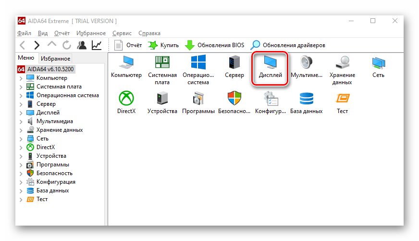Click the Купить button

[x=163, y=45]
